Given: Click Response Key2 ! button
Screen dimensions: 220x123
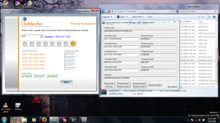Looking at the screenshot, I should pyautogui.click(x=139, y=83).
